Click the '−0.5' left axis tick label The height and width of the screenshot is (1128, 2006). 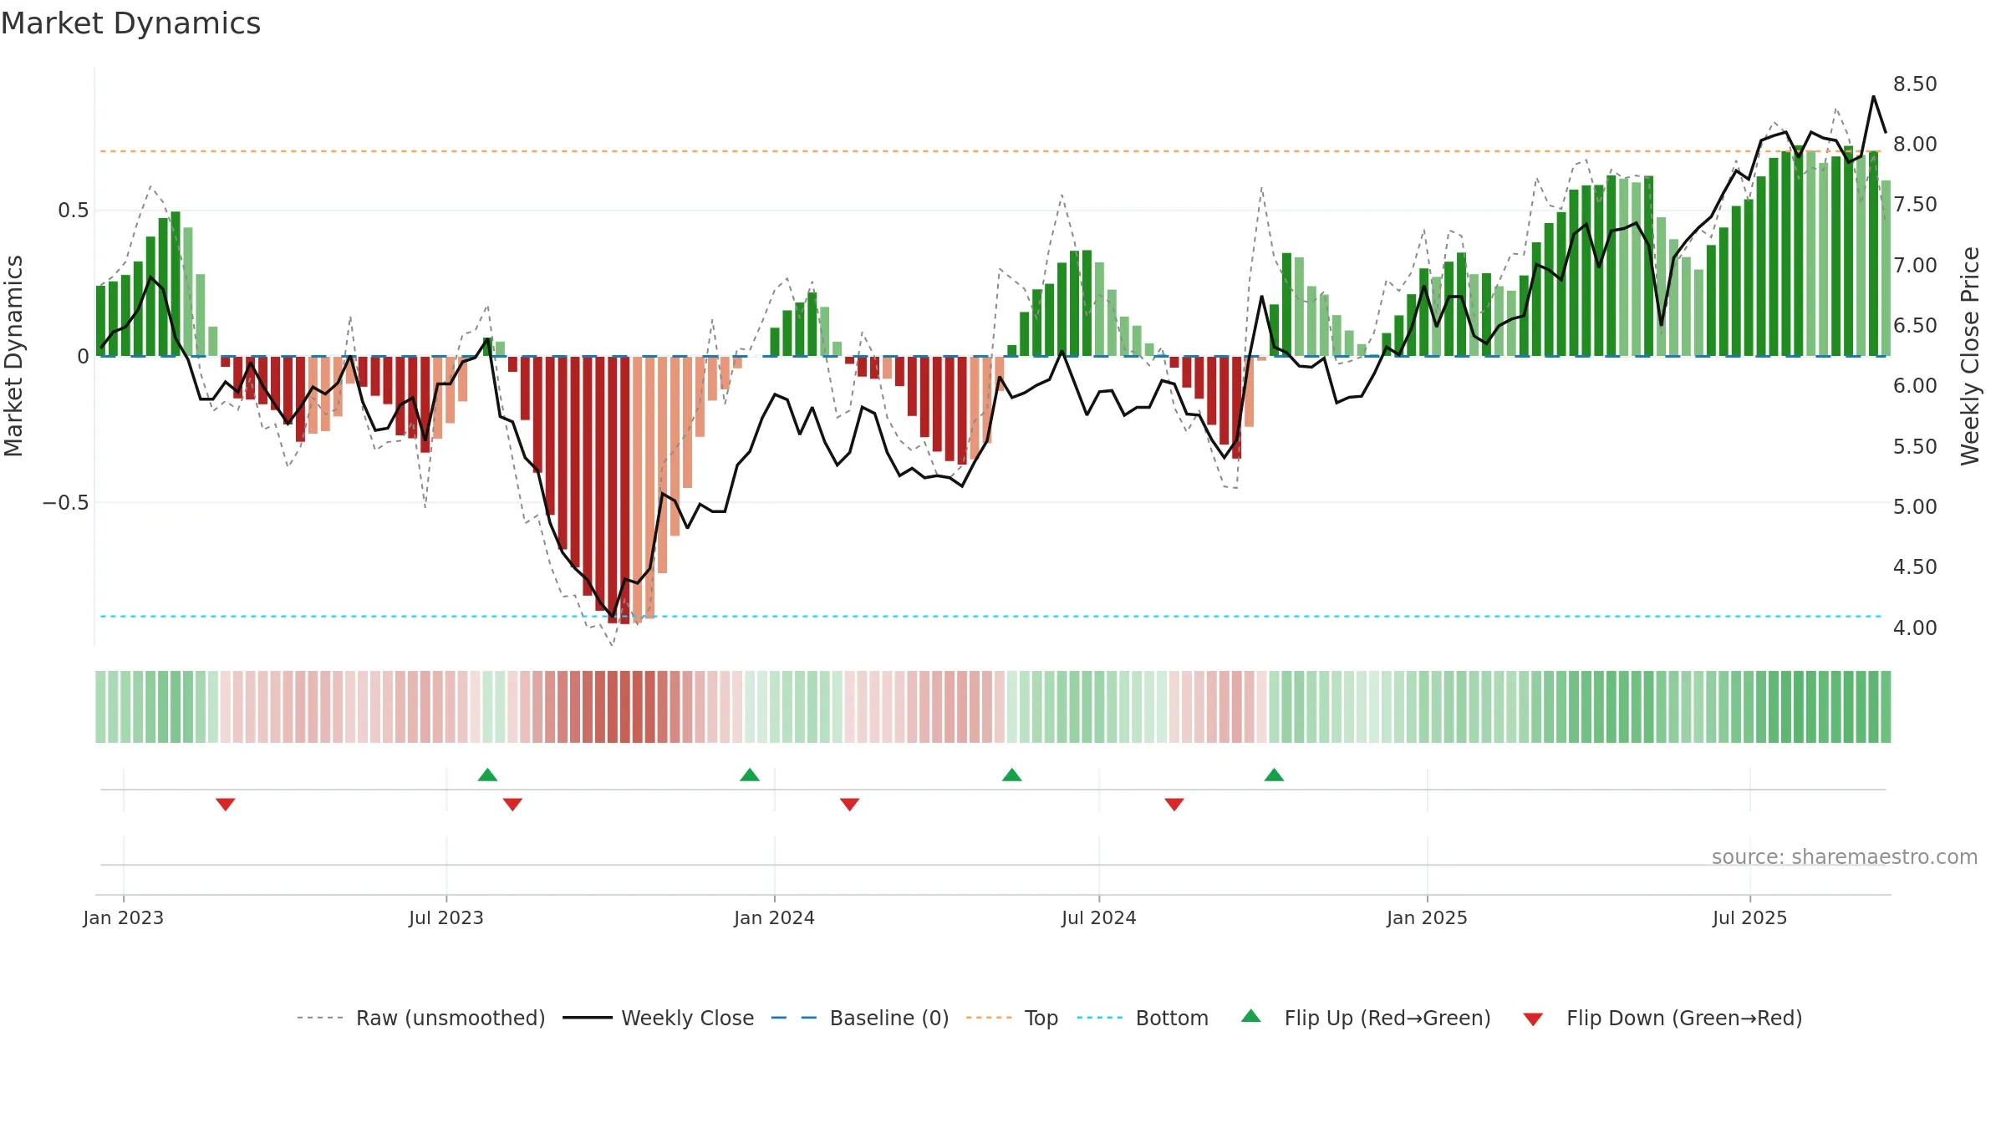[66, 503]
